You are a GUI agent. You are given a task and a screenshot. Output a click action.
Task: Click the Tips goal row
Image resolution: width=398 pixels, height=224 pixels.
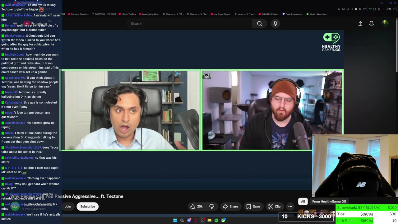[x=367, y=214]
